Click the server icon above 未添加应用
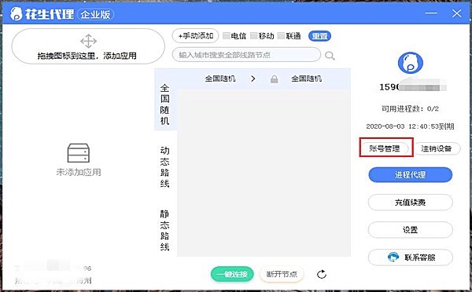 pyautogui.click(x=78, y=153)
